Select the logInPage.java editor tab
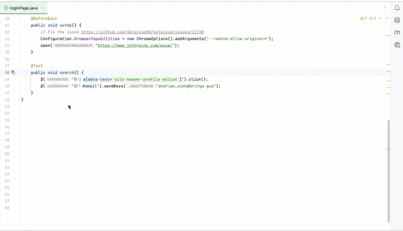Screen dimensions: 403x231 tap(23, 8)
